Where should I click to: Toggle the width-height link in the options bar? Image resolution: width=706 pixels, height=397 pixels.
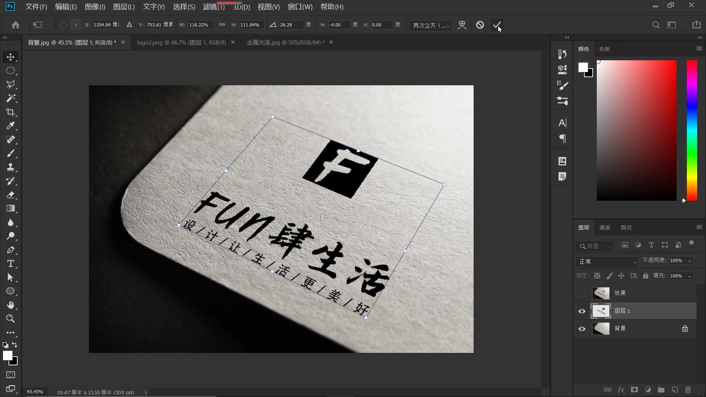tap(222, 25)
